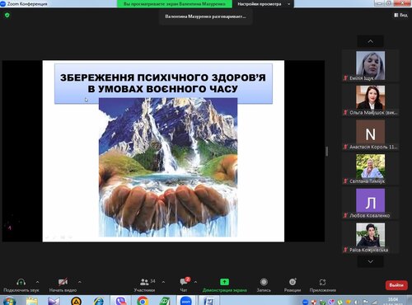
Task: Open the Chat icon with unread badge
Action: coord(184,282)
